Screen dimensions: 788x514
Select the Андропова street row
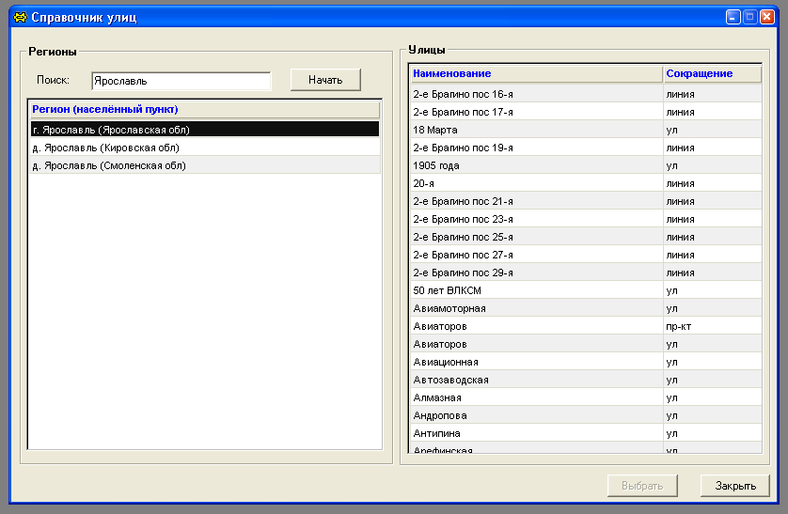coord(536,415)
